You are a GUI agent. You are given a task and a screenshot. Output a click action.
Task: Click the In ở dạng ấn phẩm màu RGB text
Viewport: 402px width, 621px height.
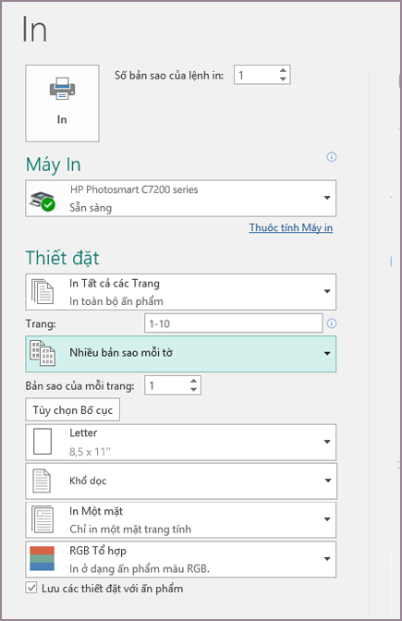140,568
